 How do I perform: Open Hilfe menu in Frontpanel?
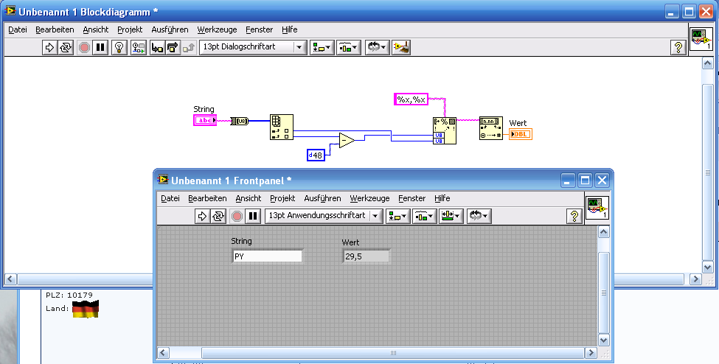[x=442, y=198]
